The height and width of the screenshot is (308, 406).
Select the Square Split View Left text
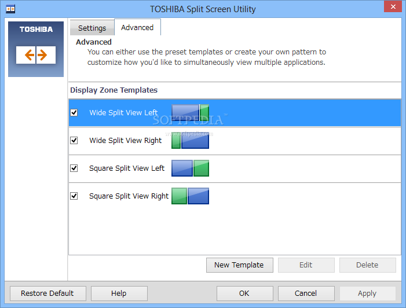tap(127, 168)
